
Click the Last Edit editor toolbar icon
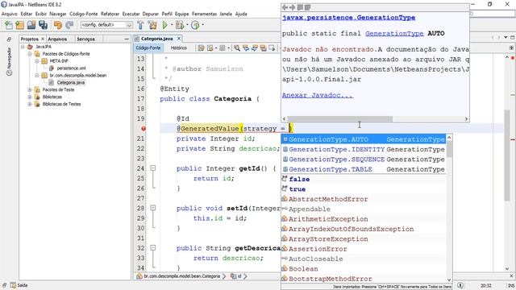[201, 48]
